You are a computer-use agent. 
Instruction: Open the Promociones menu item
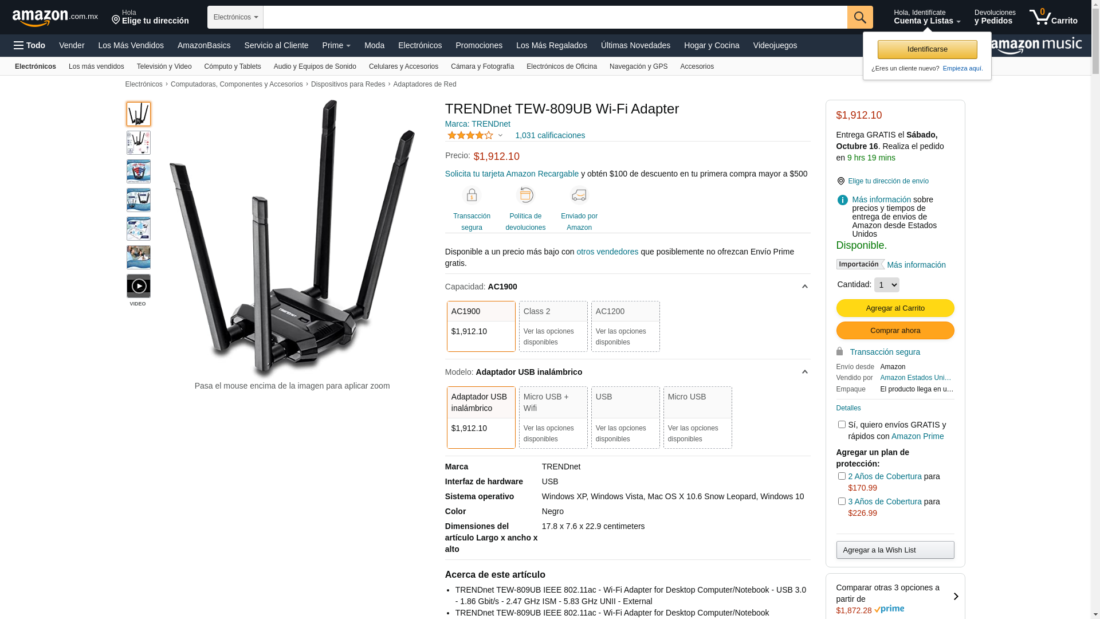click(479, 45)
